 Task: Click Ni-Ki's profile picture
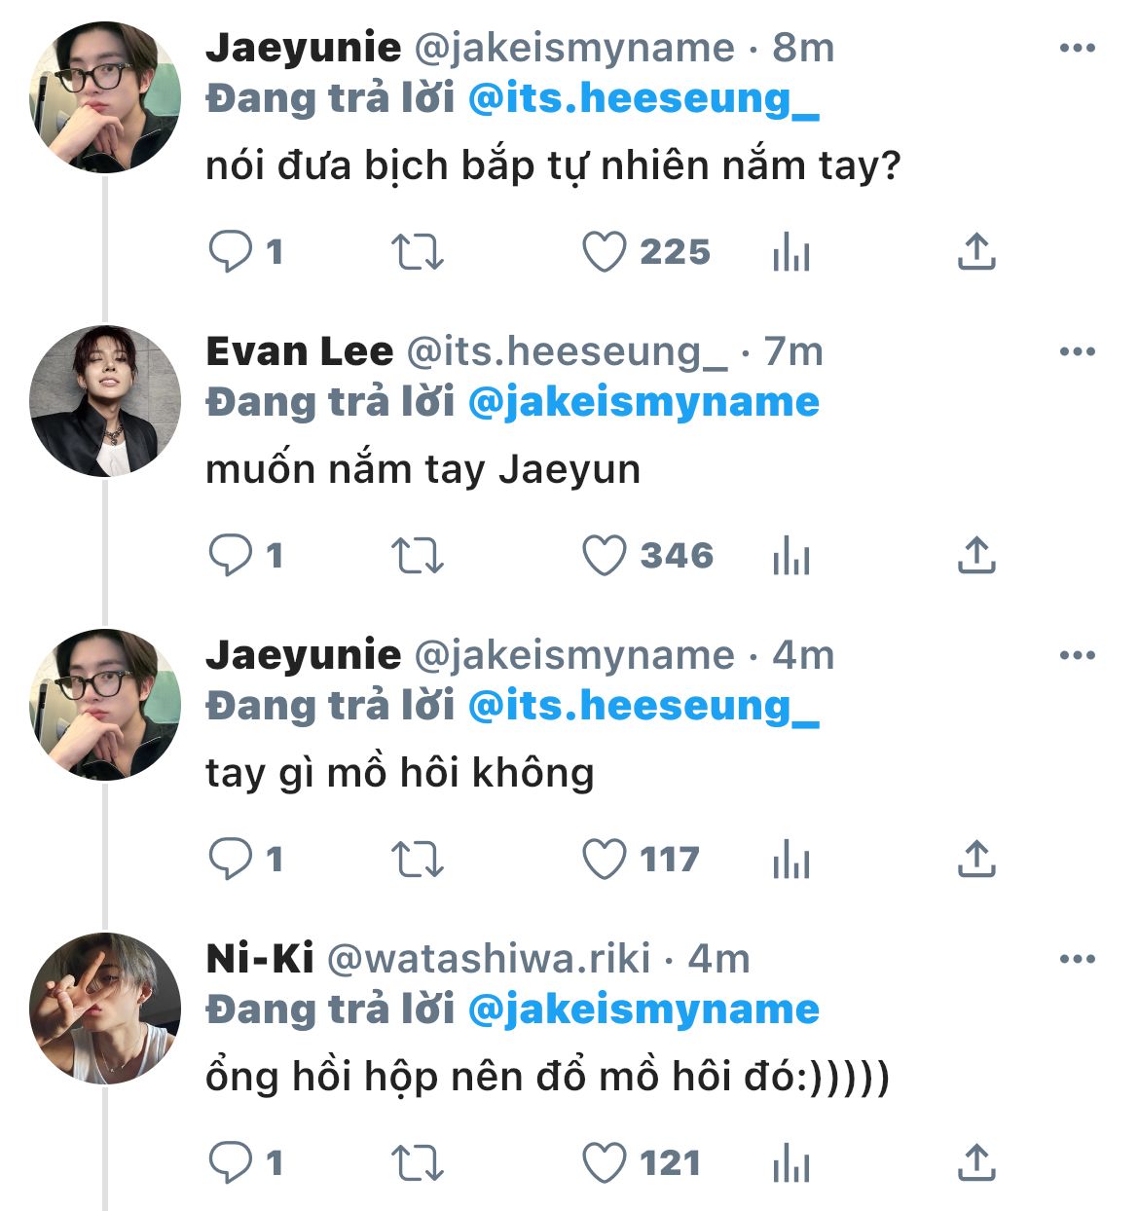click(x=105, y=1009)
